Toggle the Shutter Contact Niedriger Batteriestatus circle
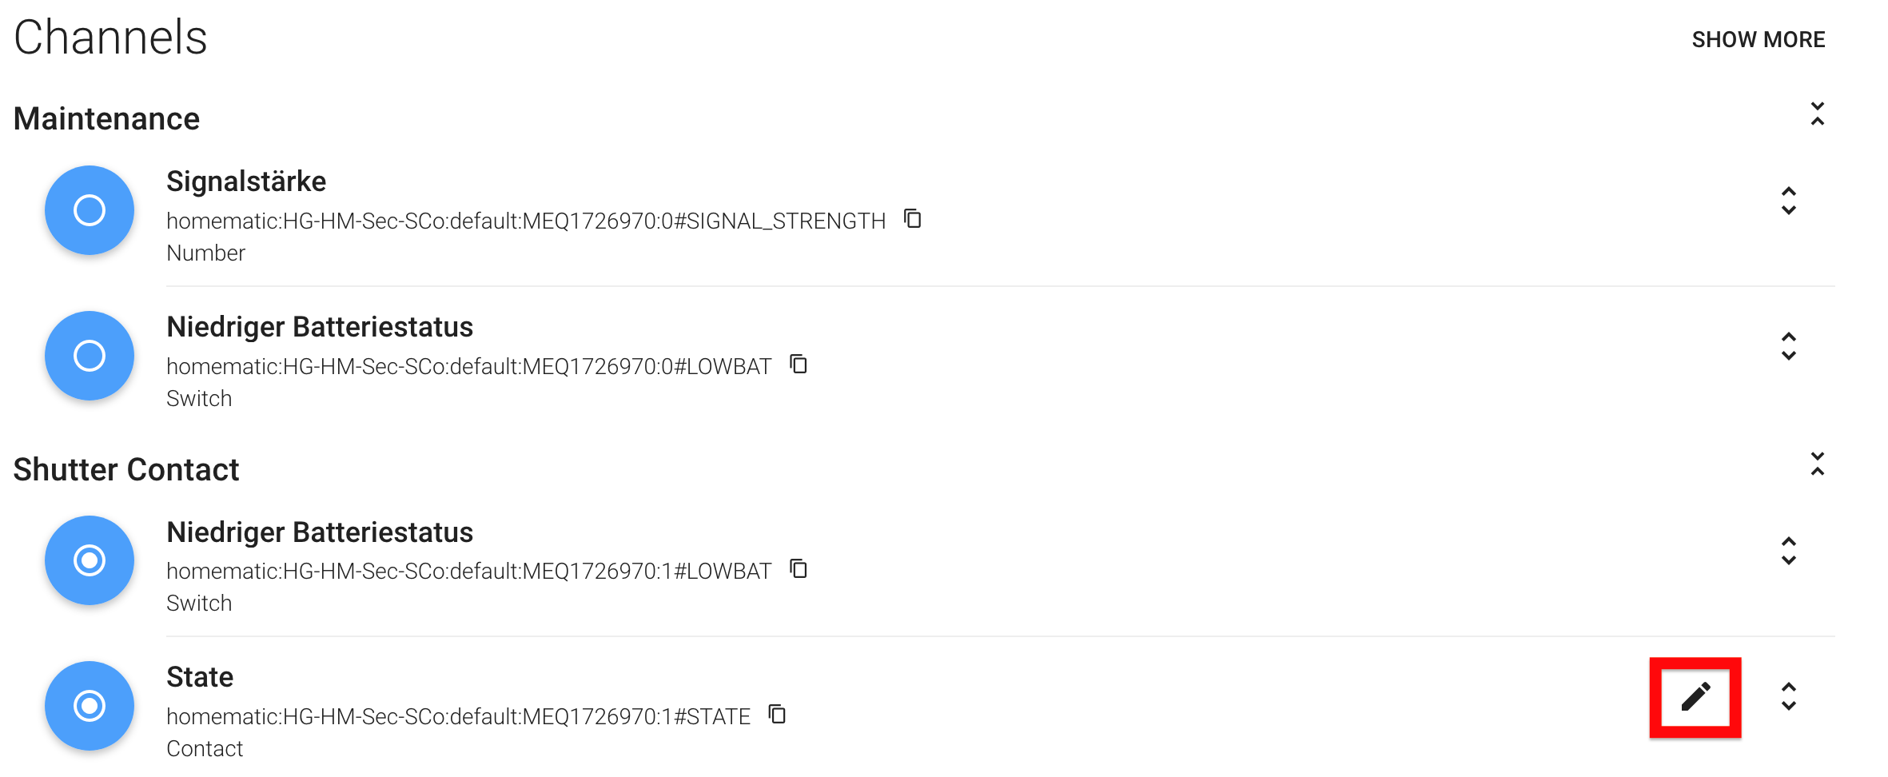The image size is (1888, 777). [90, 560]
